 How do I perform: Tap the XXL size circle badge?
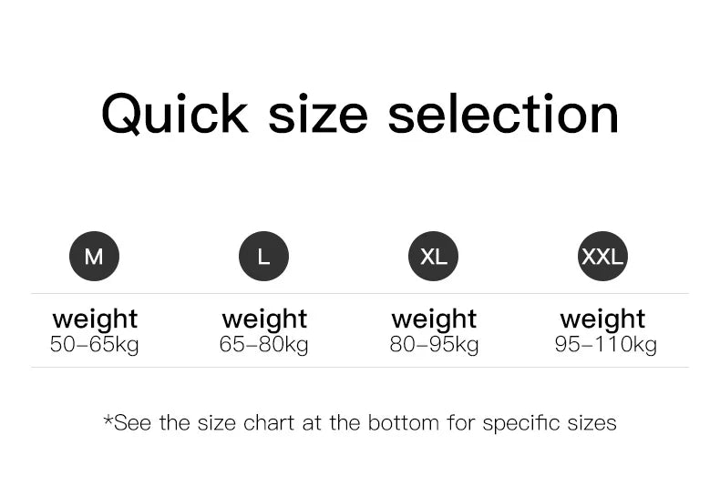pyautogui.click(x=602, y=257)
